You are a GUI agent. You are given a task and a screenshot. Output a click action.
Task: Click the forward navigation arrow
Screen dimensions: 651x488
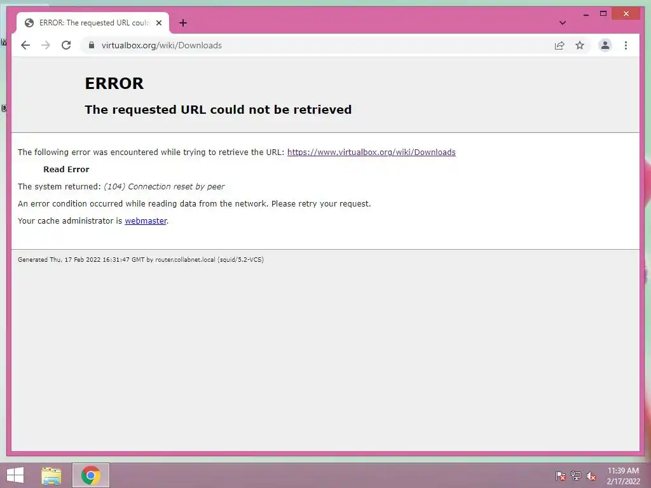46,45
